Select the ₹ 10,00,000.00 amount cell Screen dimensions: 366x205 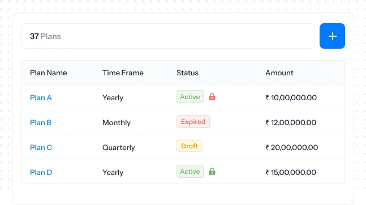[x=291, y=97]
